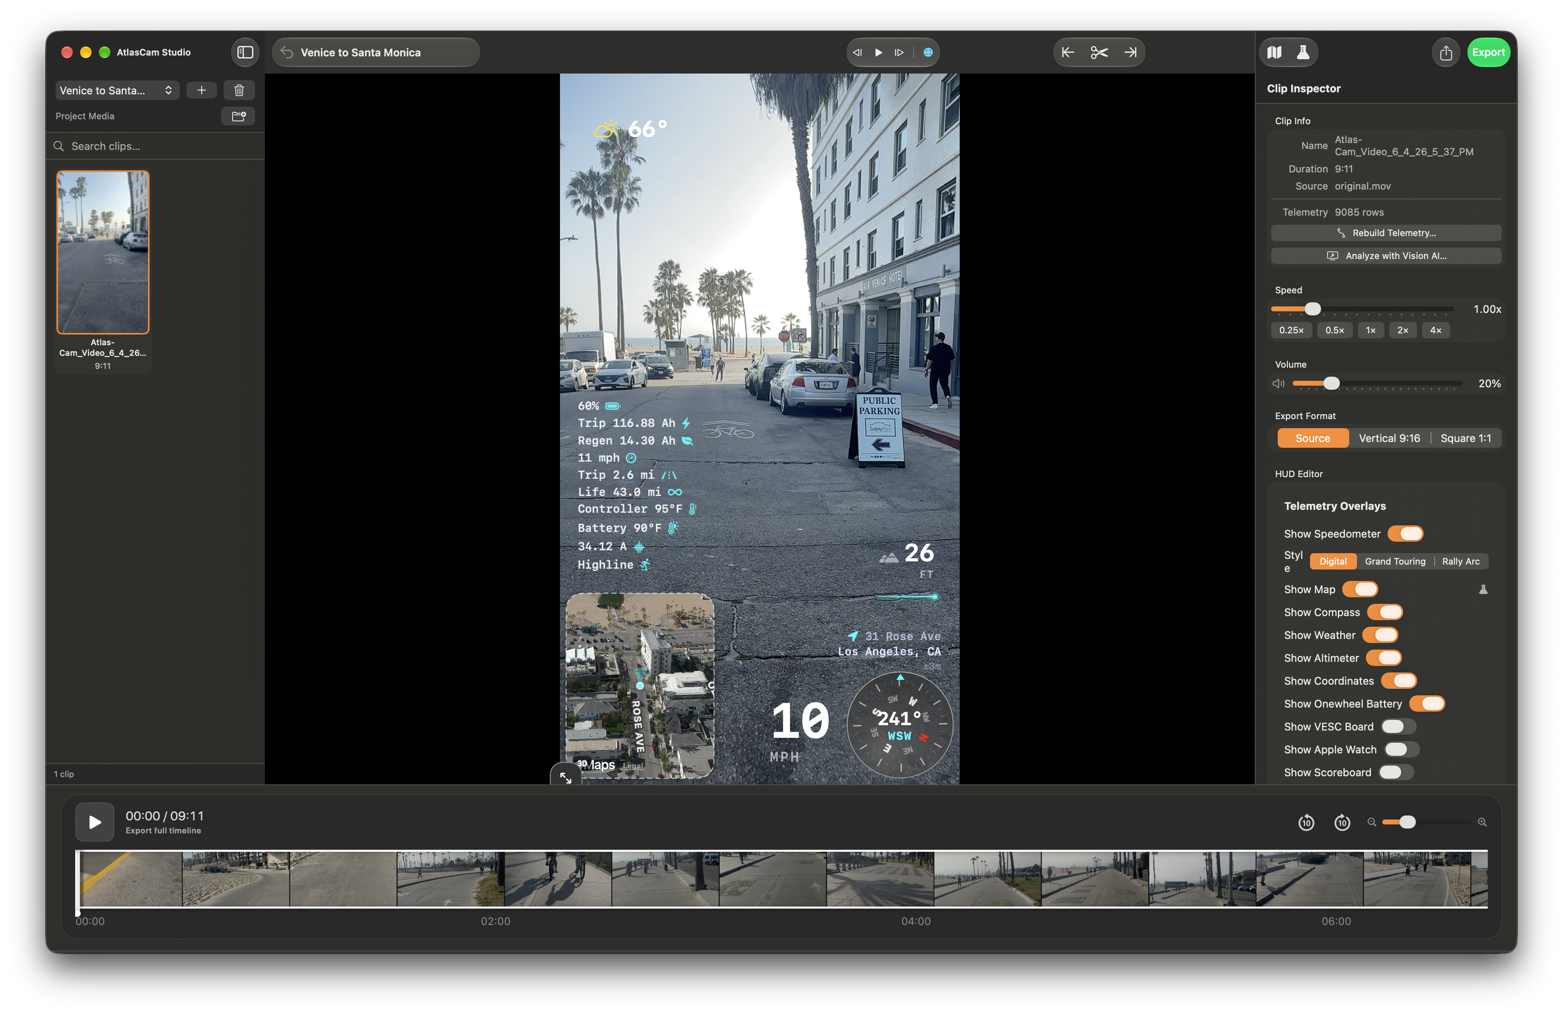The height and width of the screenshot is (1014, 1563).
Task: Click the share icon
Action: point(1445,53)
